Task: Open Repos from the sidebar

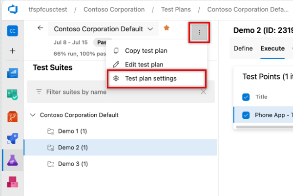Action: coord(12,116)
